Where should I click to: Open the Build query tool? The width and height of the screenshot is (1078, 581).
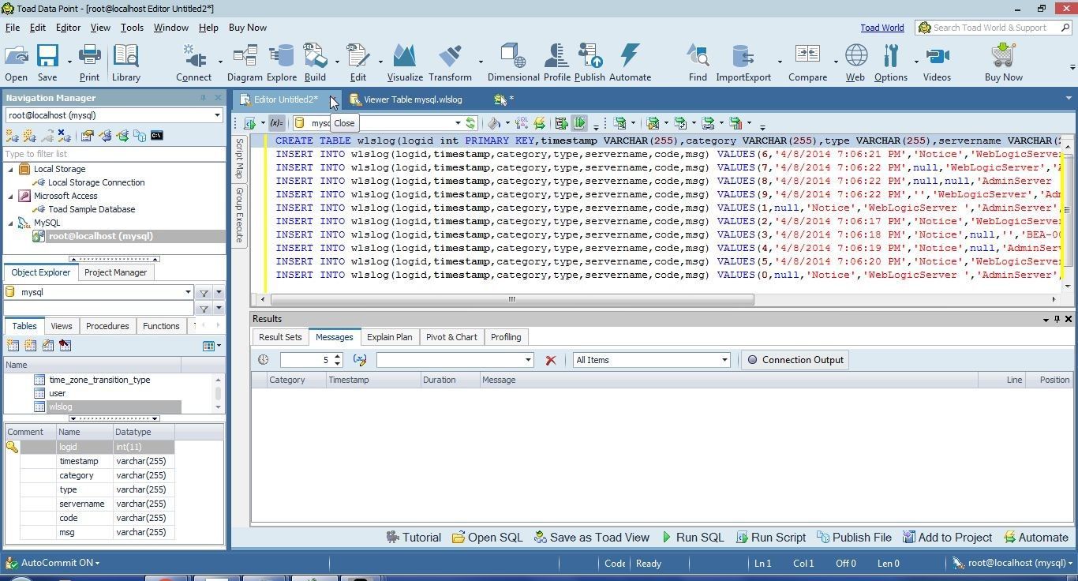315,63
